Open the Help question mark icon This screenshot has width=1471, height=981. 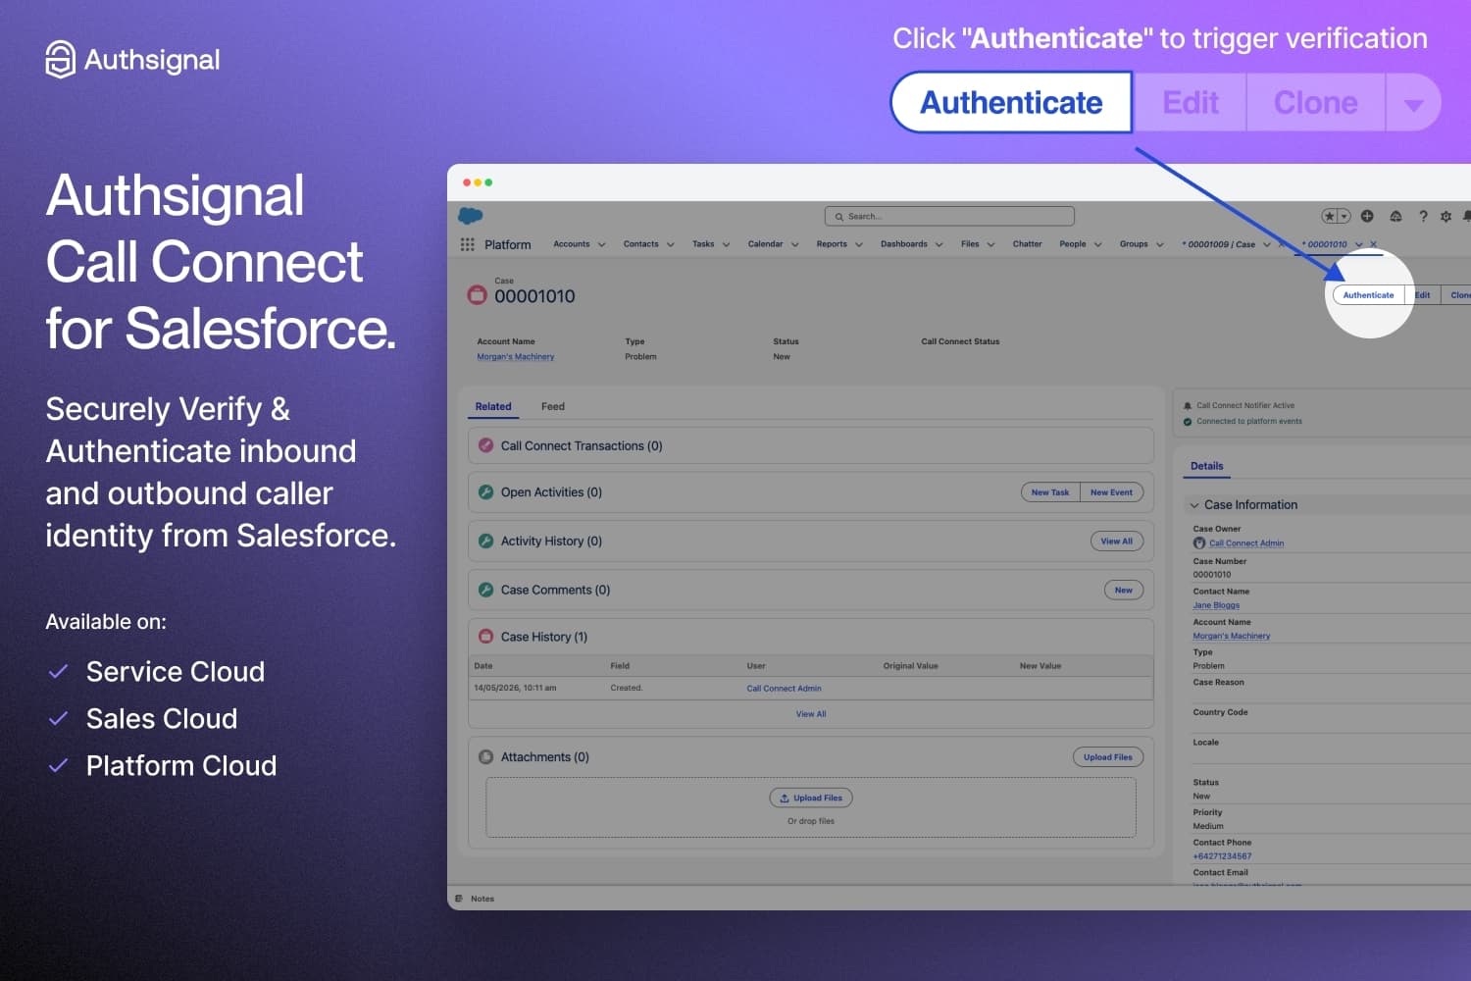[x=1423, y=216]
